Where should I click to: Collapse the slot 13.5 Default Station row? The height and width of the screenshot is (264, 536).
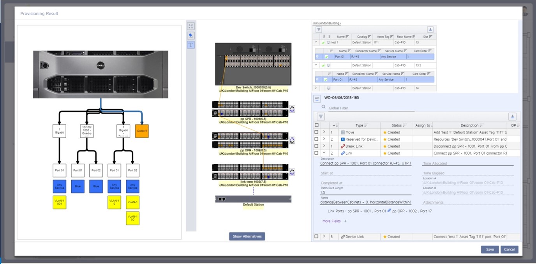point(316,65)
